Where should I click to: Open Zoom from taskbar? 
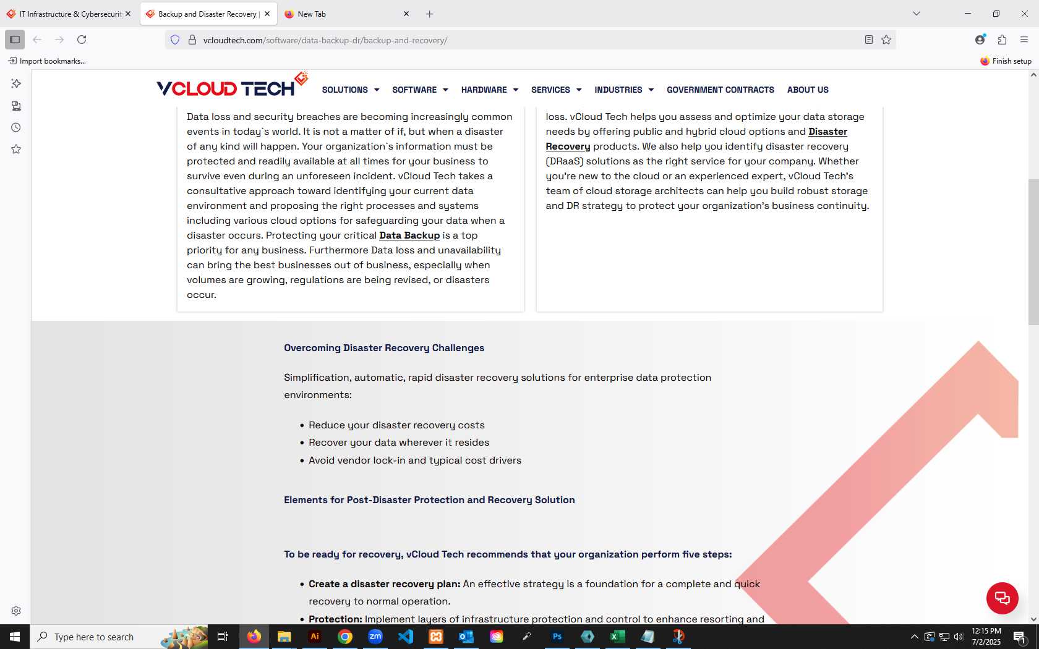coord(375,636)
